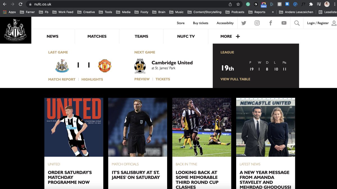Bookmark this page with star icon
337x189 pixels.
[238, 4]
